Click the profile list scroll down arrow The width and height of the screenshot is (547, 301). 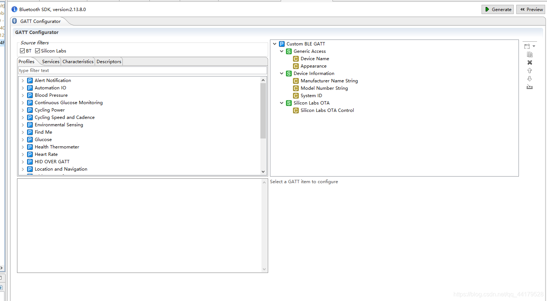click(263, 172)
